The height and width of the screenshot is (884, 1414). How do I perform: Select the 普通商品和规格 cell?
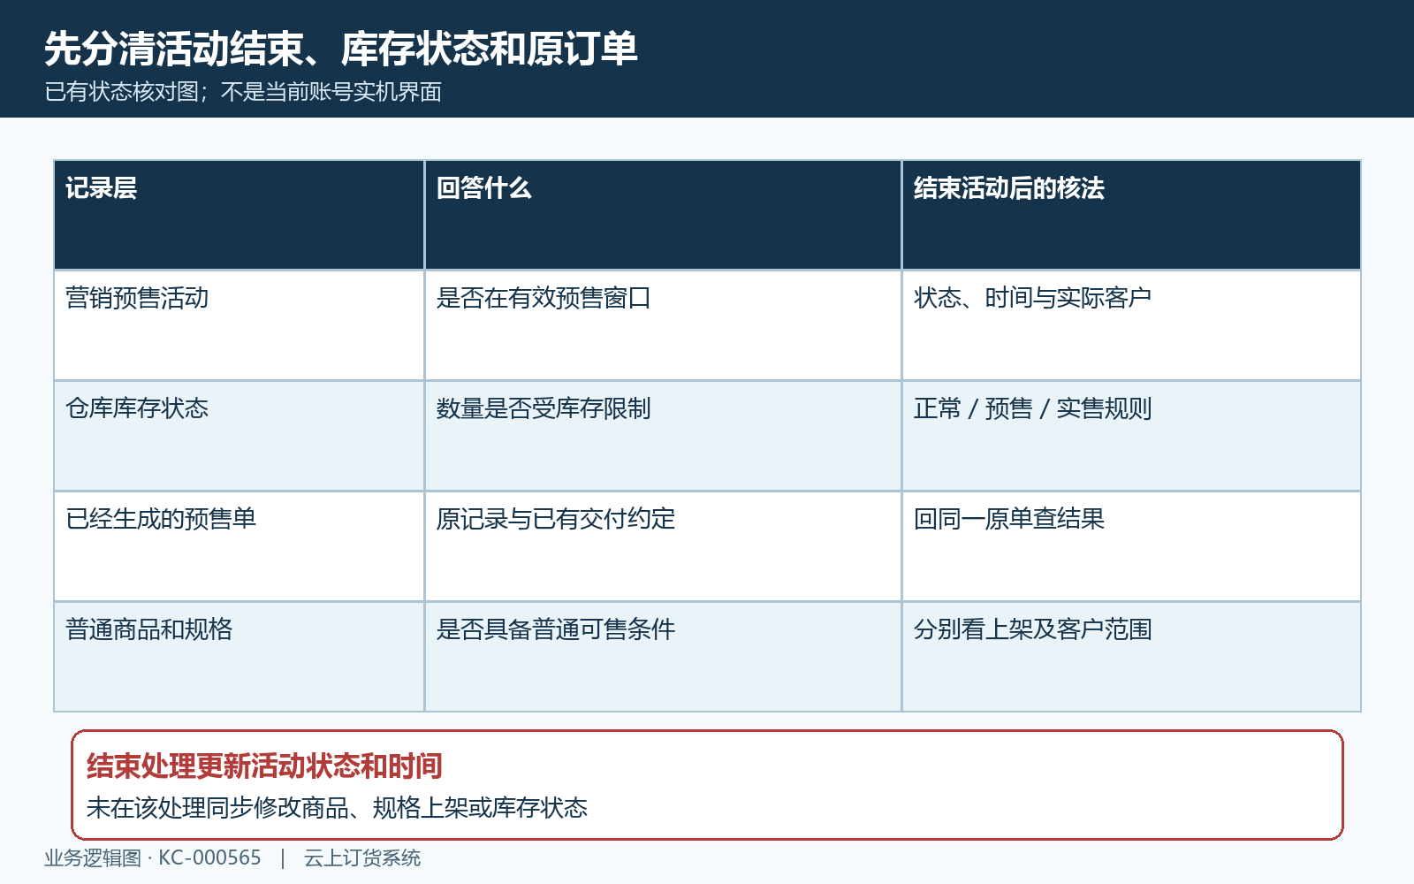[x=239, y=657]
